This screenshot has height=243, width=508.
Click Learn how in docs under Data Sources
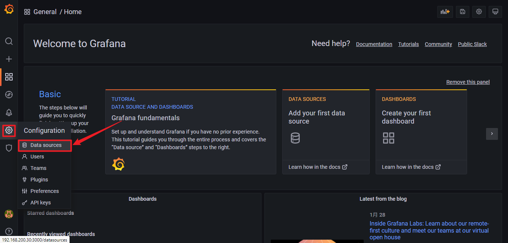(x=318, y=167)
